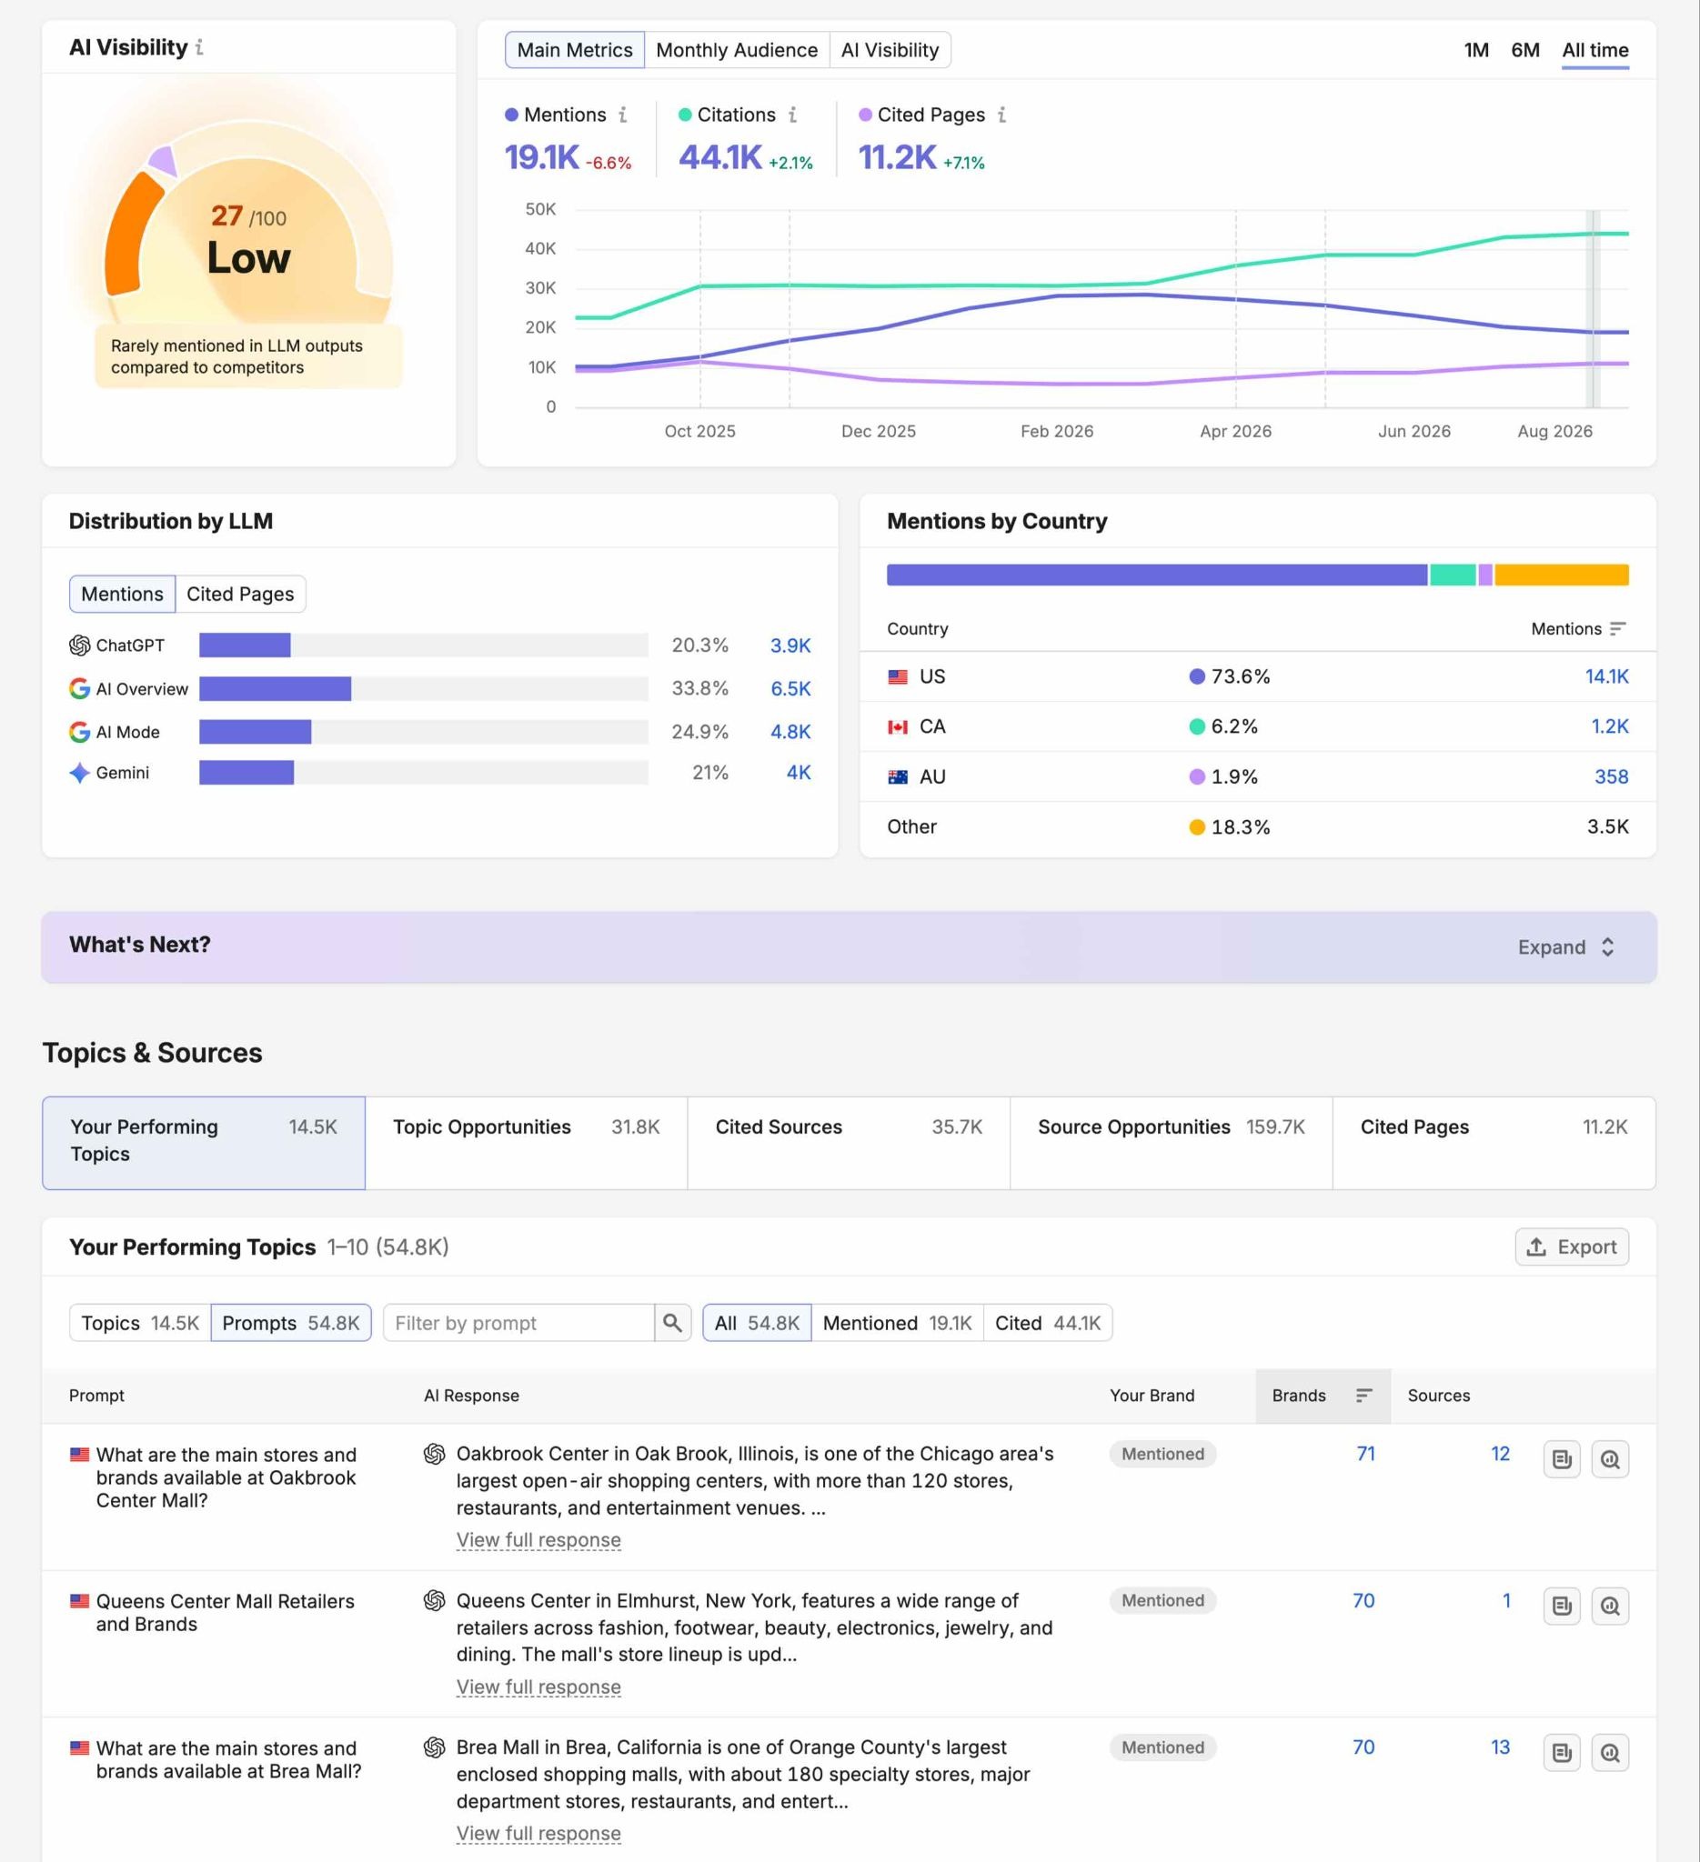This screenshot has height=1862, width=1700.
Task: Click the Cited Pages metric info icon
Action: 1002,115
